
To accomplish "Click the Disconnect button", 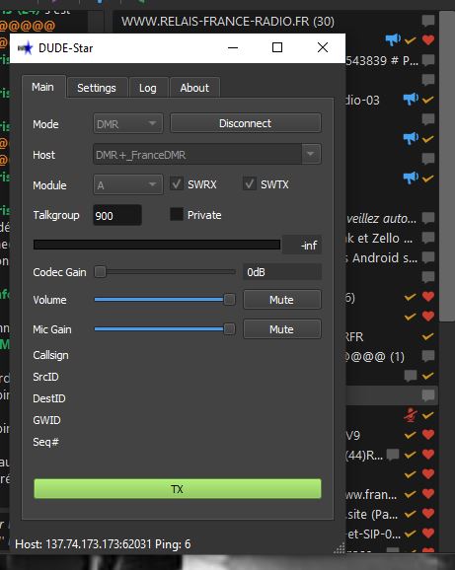I will (x=246, y=123).
